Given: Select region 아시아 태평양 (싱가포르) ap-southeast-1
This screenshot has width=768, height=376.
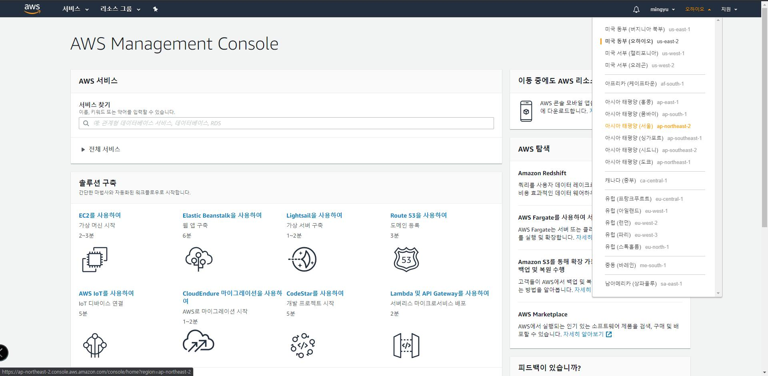Looking at the screenshot, I should click(653, 138).
